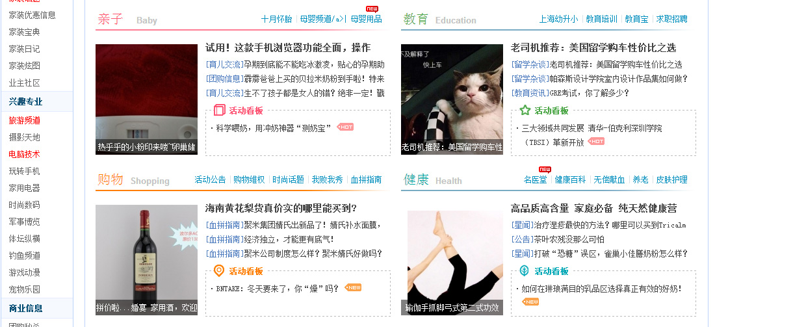Click HOT badge next to 测奶宝 item
Viewport: 793px width, 327px height.
pyautogui.click(x=345, y=127)
